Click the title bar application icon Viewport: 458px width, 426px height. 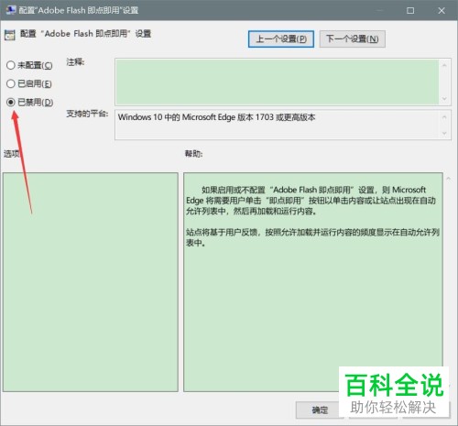(11, 10)
